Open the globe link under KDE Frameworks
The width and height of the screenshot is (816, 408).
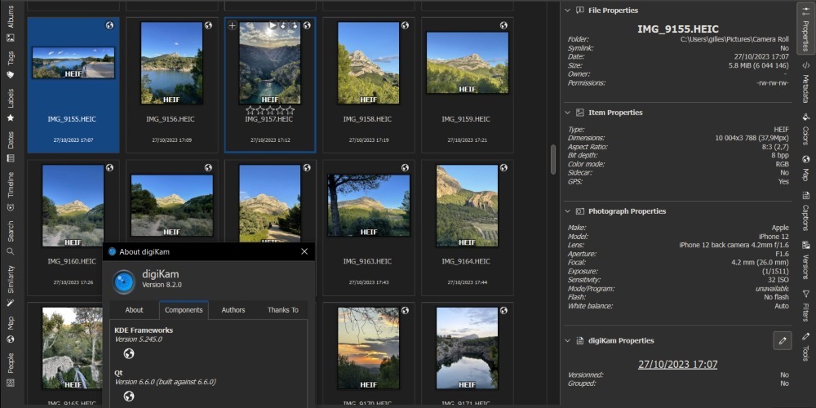click(x=128, y=354)
